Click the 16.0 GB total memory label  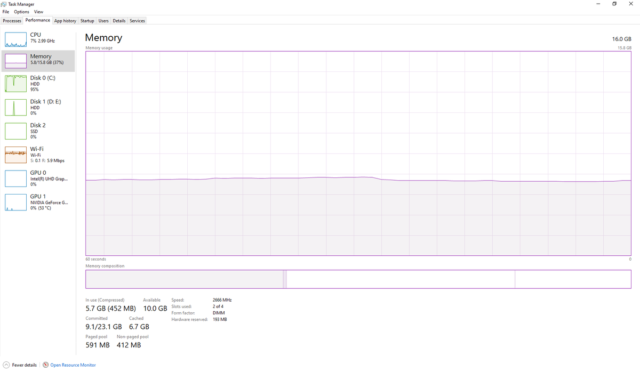(x=621, y=39)
